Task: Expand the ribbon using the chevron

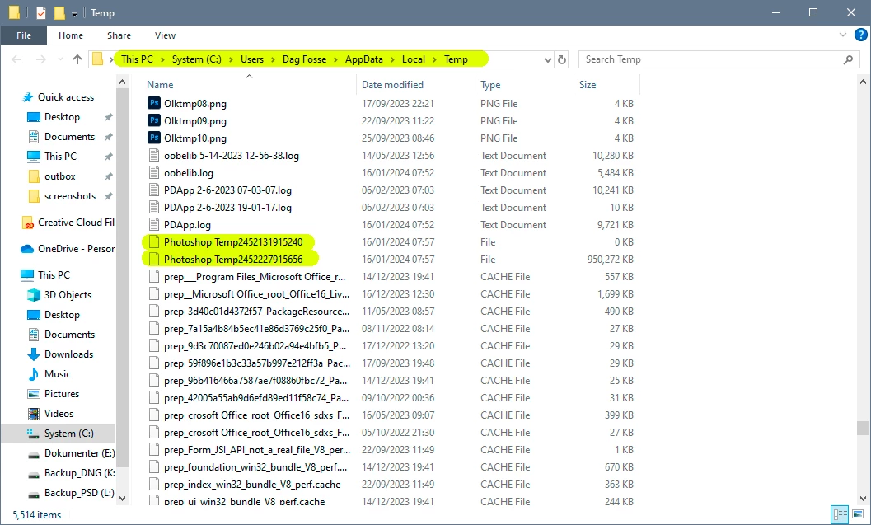Action: (x=842, y=35)
